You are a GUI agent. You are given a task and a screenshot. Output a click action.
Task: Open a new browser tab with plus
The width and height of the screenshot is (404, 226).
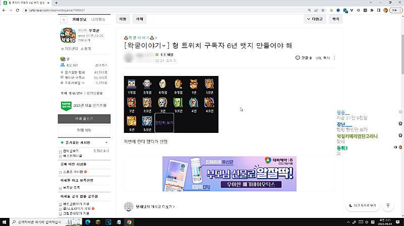point(56,3)
